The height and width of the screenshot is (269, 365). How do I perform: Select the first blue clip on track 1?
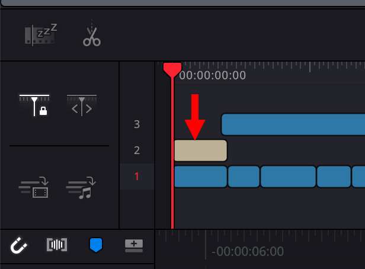[200, 177]
